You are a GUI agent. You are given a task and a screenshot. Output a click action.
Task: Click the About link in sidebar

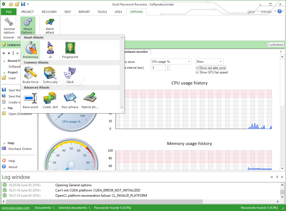(13, 167)
